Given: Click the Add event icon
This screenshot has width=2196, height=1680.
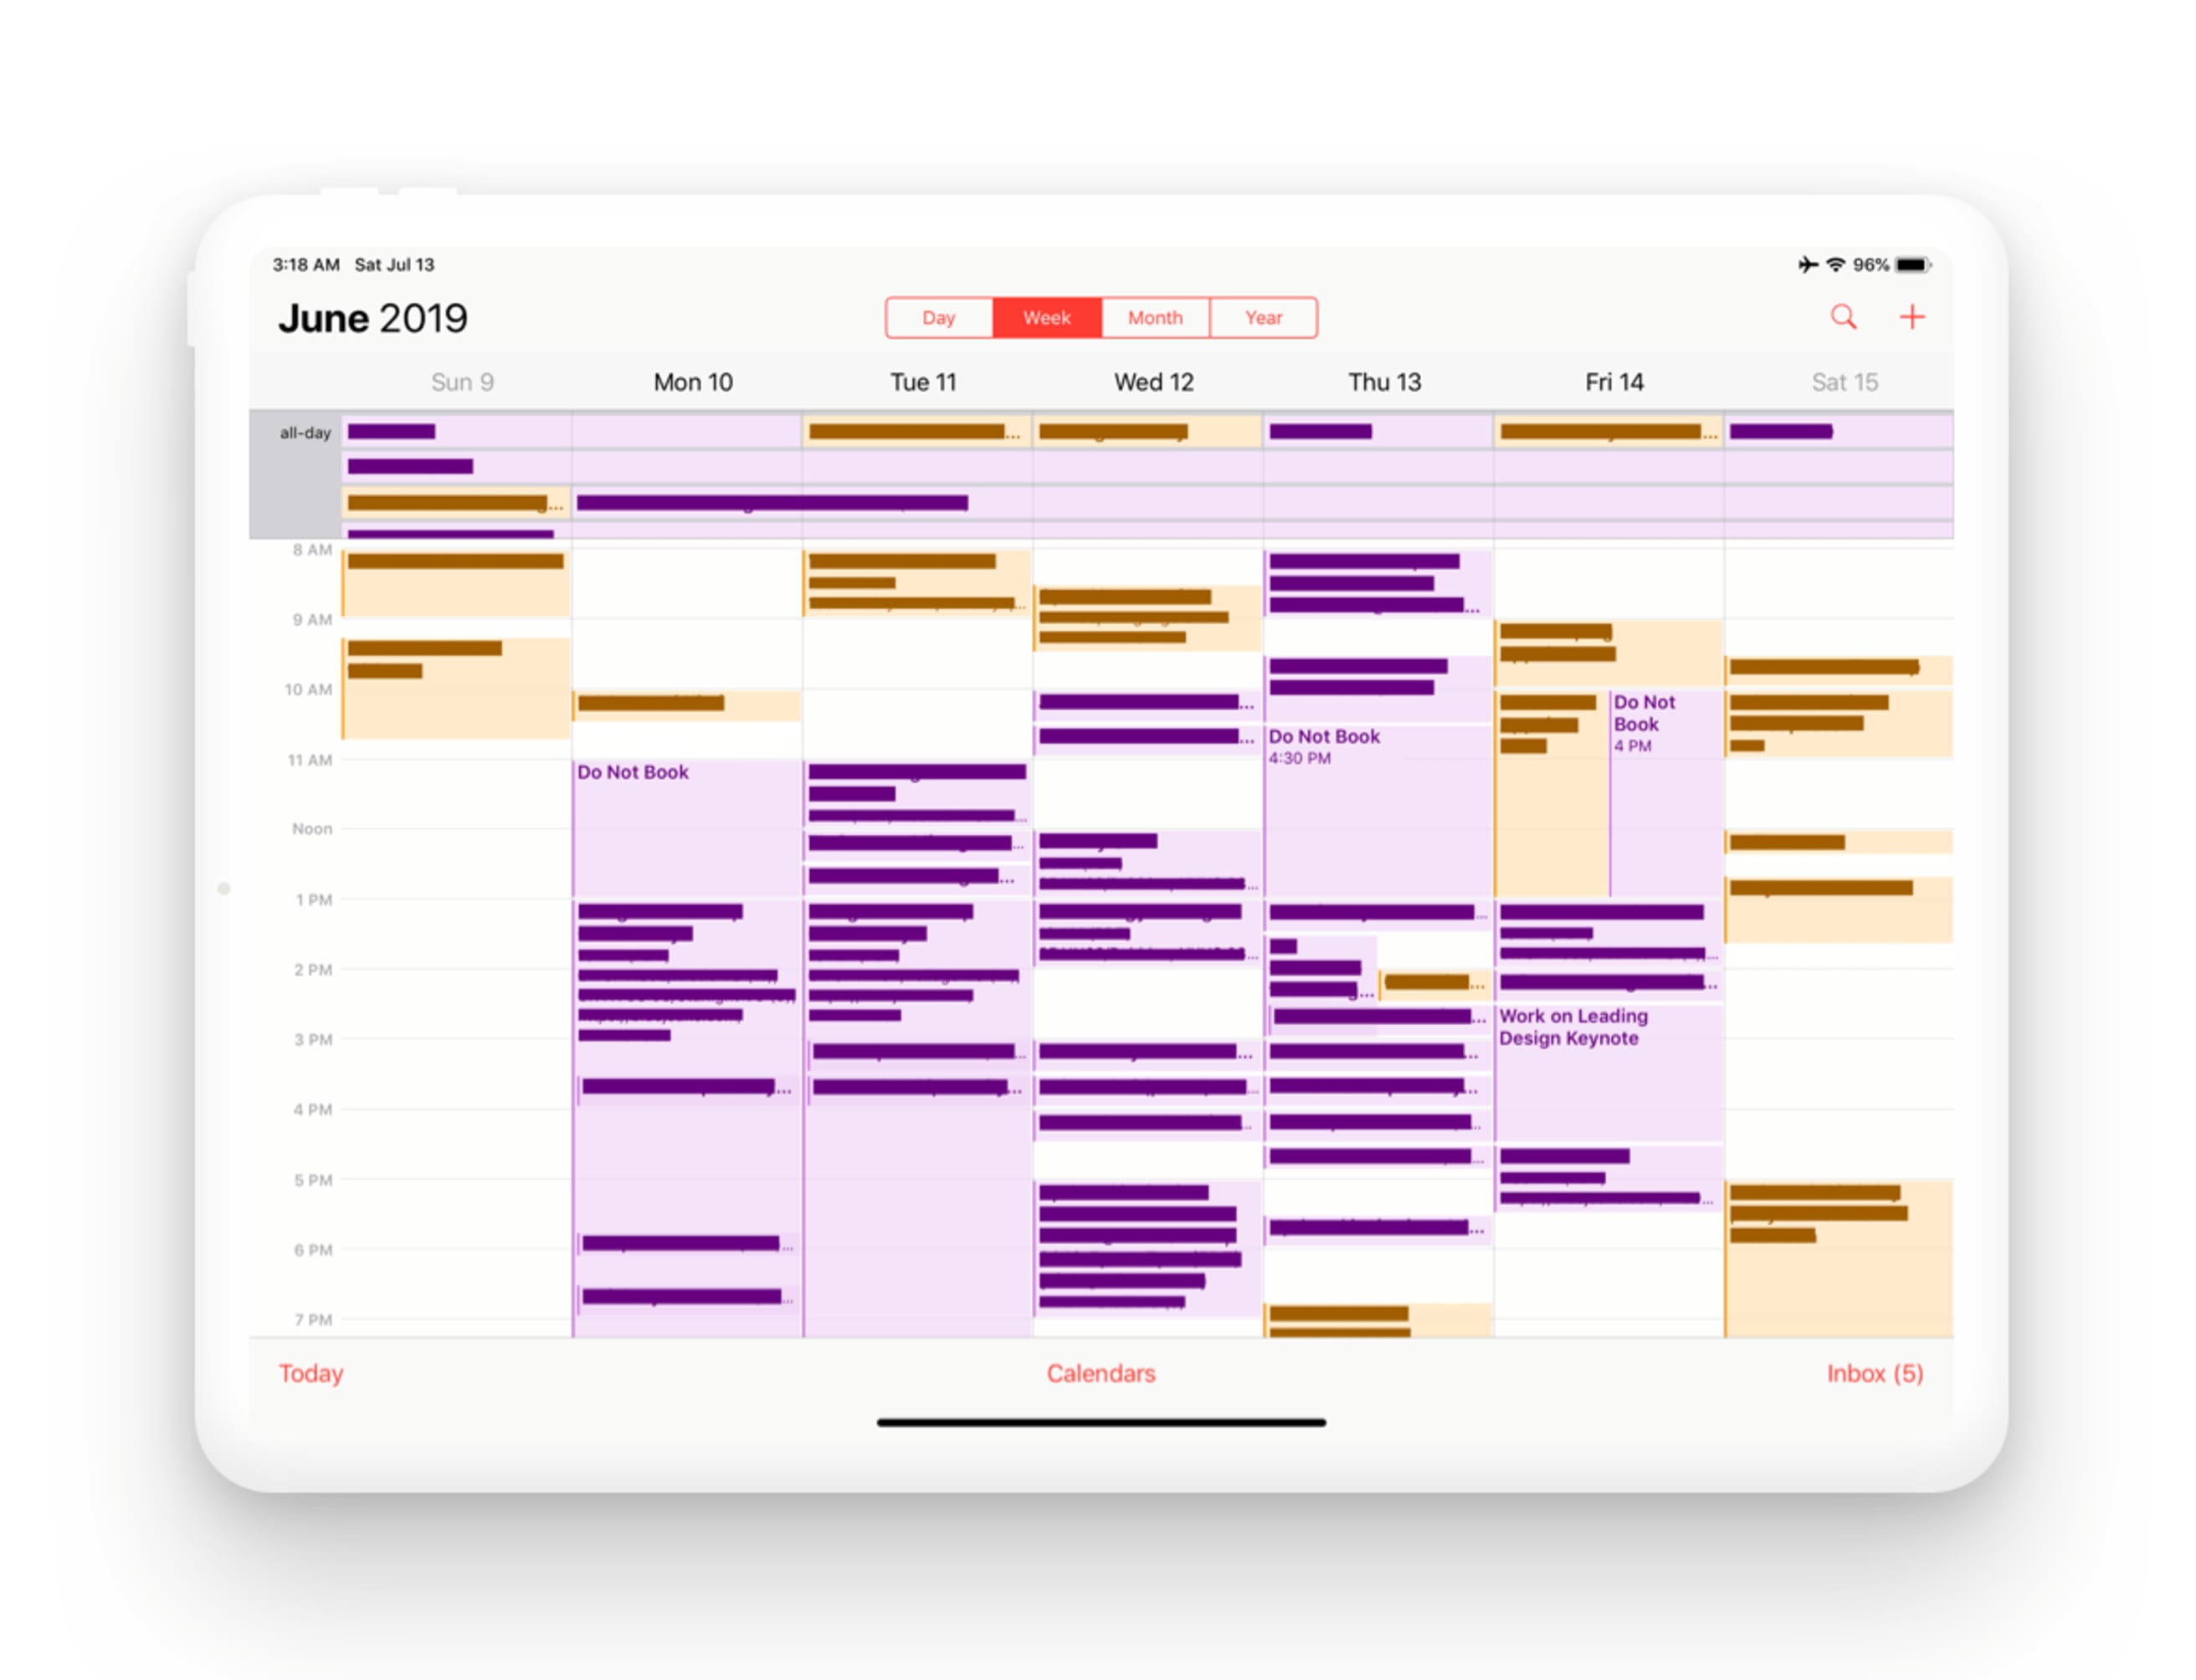Looking at the screenshot, I should [1910, 318].
